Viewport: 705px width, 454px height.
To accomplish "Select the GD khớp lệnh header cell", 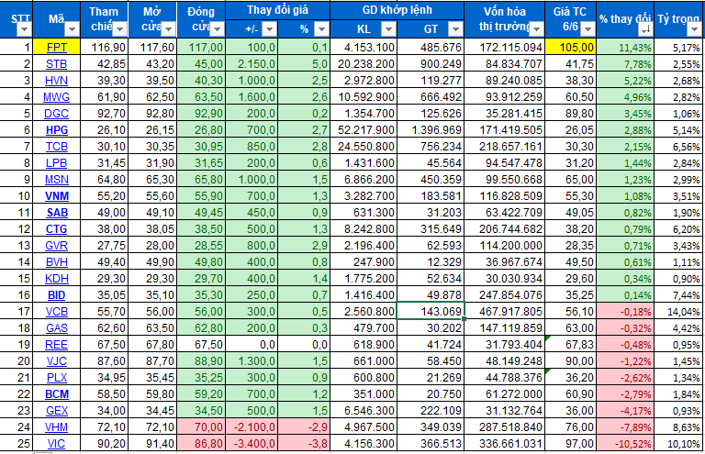I will click(397, 10).
